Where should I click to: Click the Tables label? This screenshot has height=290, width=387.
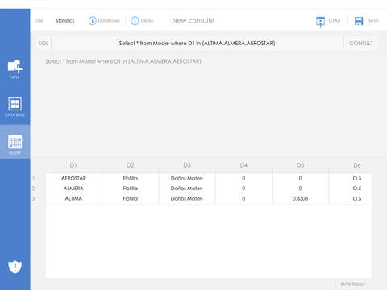coord(147,21)
